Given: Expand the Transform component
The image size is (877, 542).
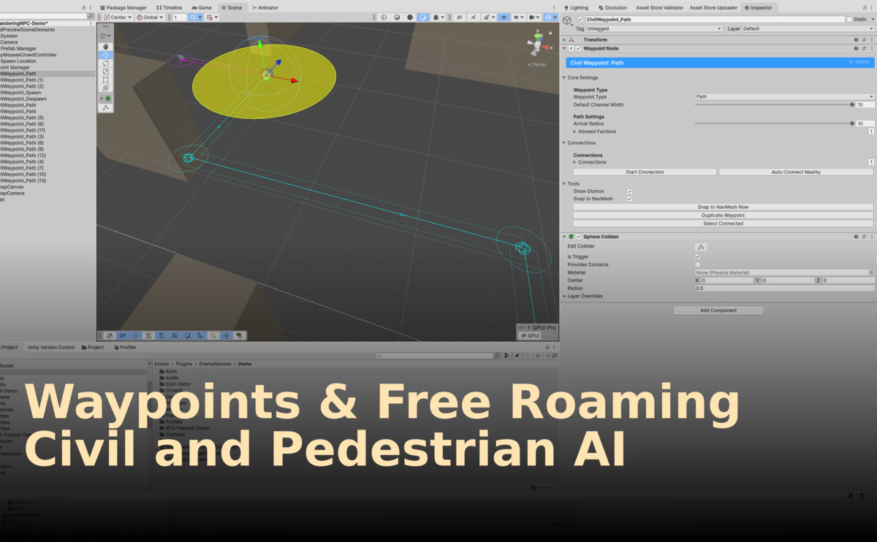Looking at the screenshot, I should click(564, 39).
